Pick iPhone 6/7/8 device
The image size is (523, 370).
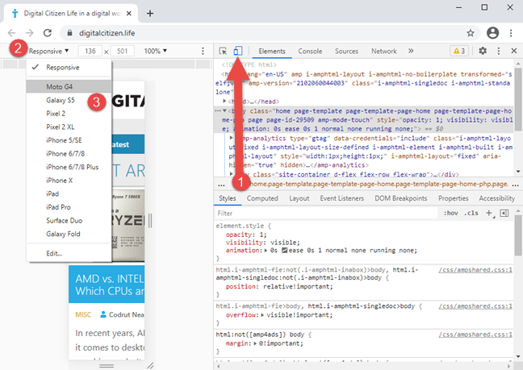(x=69, y=153)
